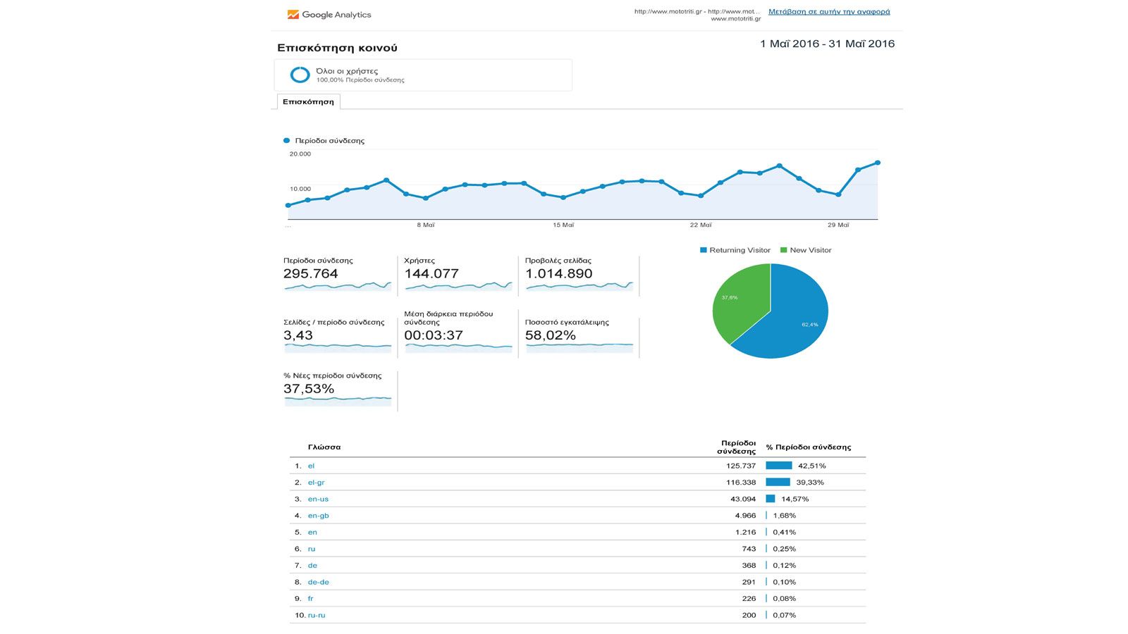The image size is (1128, 634).
Task: Click the Google Analytics logo icon
Action: (x=293, y=15)
